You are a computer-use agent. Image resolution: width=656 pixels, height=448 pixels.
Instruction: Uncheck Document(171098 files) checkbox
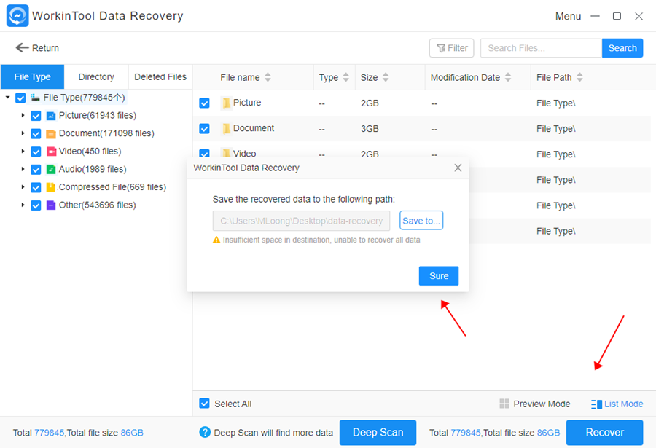point(36,134)
